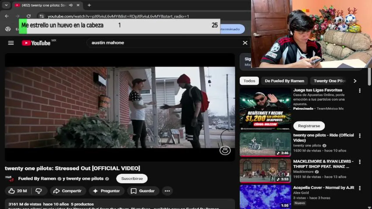Click title 'MACKLEMORE & RYAN LEWIS - THRIFT SHOP'
The image size is (372, 209).
(x=323, y=164)
